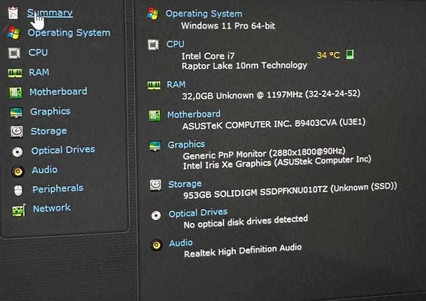Click the Optical Drives heading in summary

(x=198, y=213)
